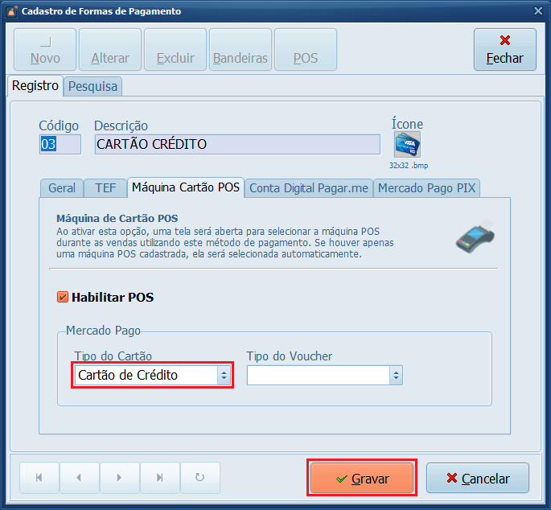Click the Descrição field CARTÃO CRÉDITO
The height and width of the screenshot is (510, 551).
pos(237,144)
